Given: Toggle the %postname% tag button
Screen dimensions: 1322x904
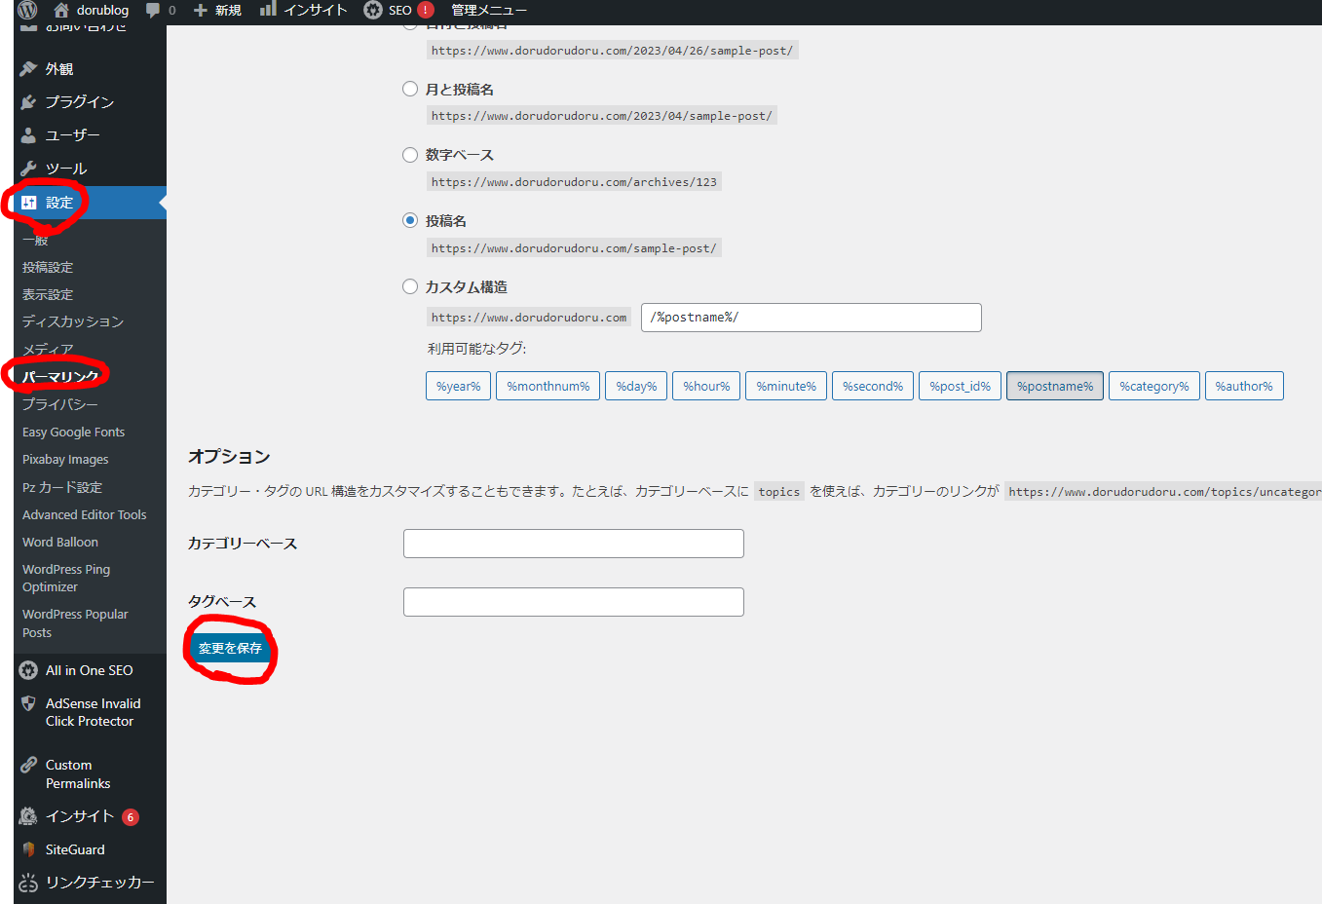Looking at the screenshot, I should [1055, 386].
